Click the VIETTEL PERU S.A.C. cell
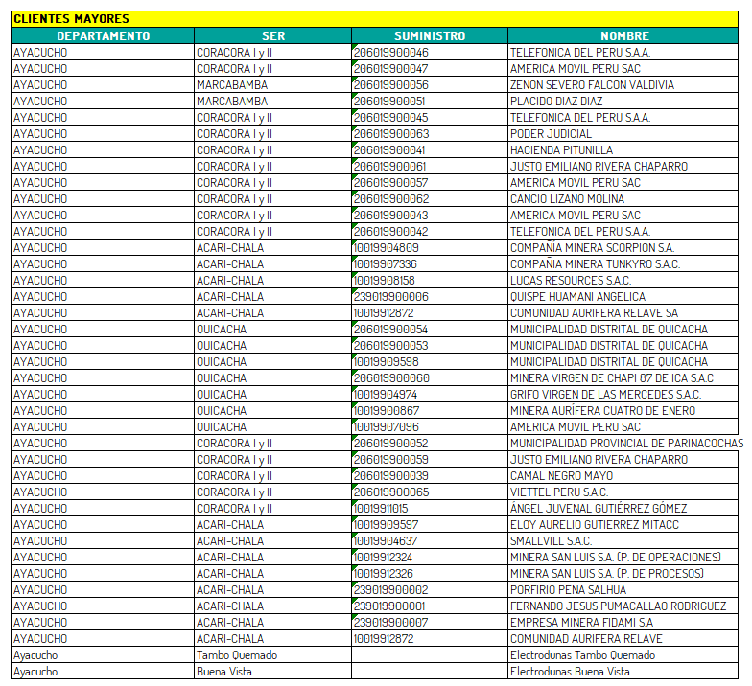The width and height of the screenshot is (752, 686). pos(558,492)
